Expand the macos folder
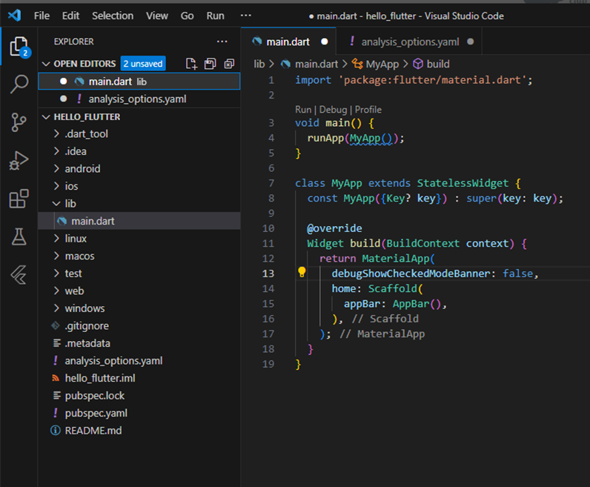Screen dimensions: 590x487 coord(56,256)
